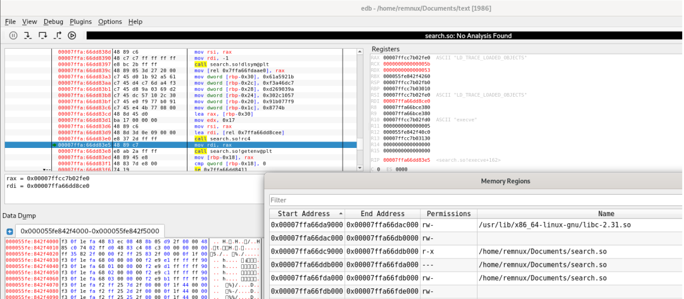Image resolution: width=684 pixels, height=299 pixels.
Task: Open the Options menu
Action: [110, 21]
